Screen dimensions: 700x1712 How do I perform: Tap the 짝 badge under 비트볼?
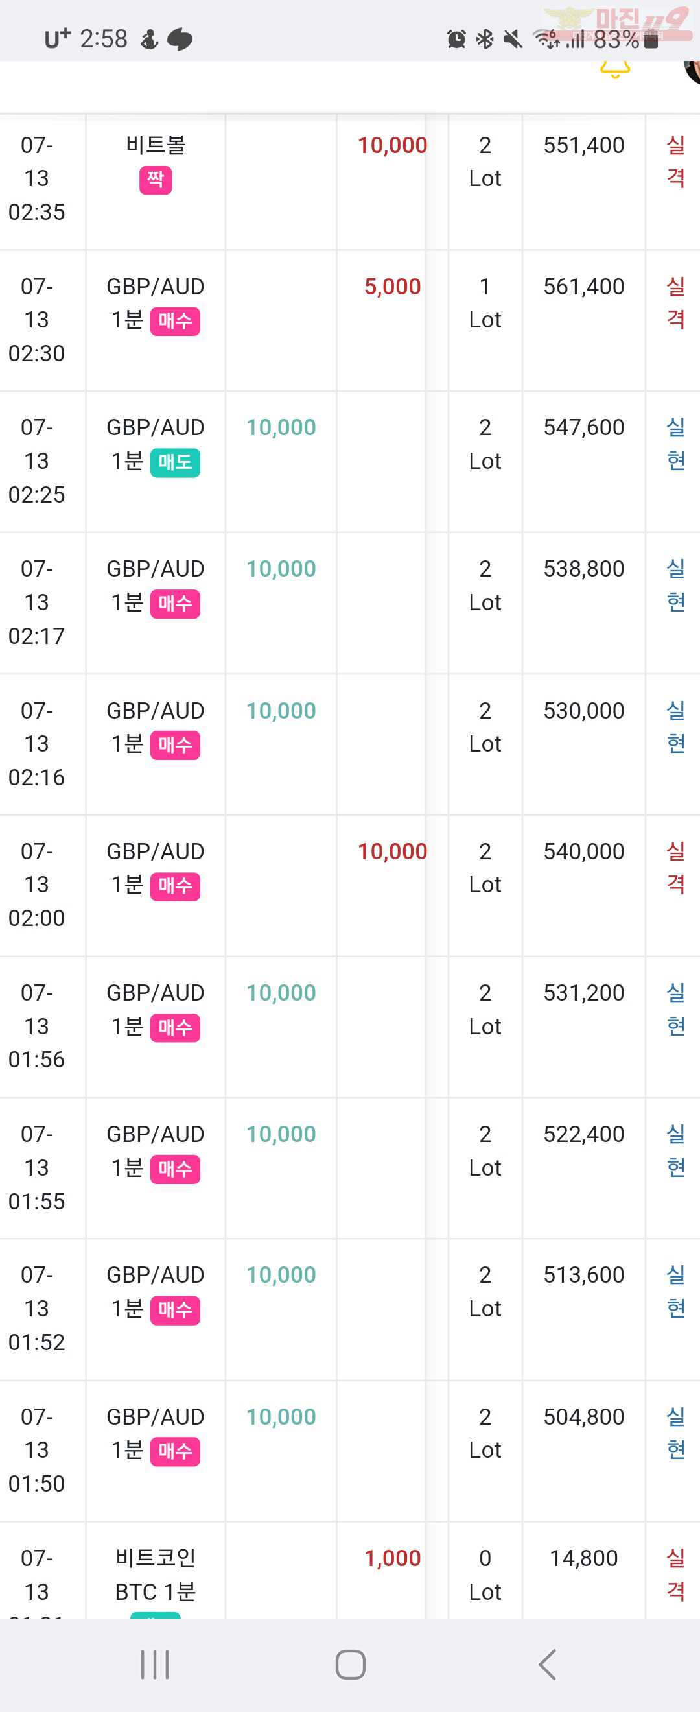[x=156, y=180]
